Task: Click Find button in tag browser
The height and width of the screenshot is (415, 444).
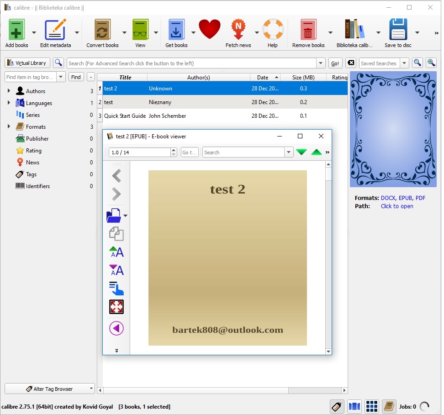Action: (x=76, y=77)
